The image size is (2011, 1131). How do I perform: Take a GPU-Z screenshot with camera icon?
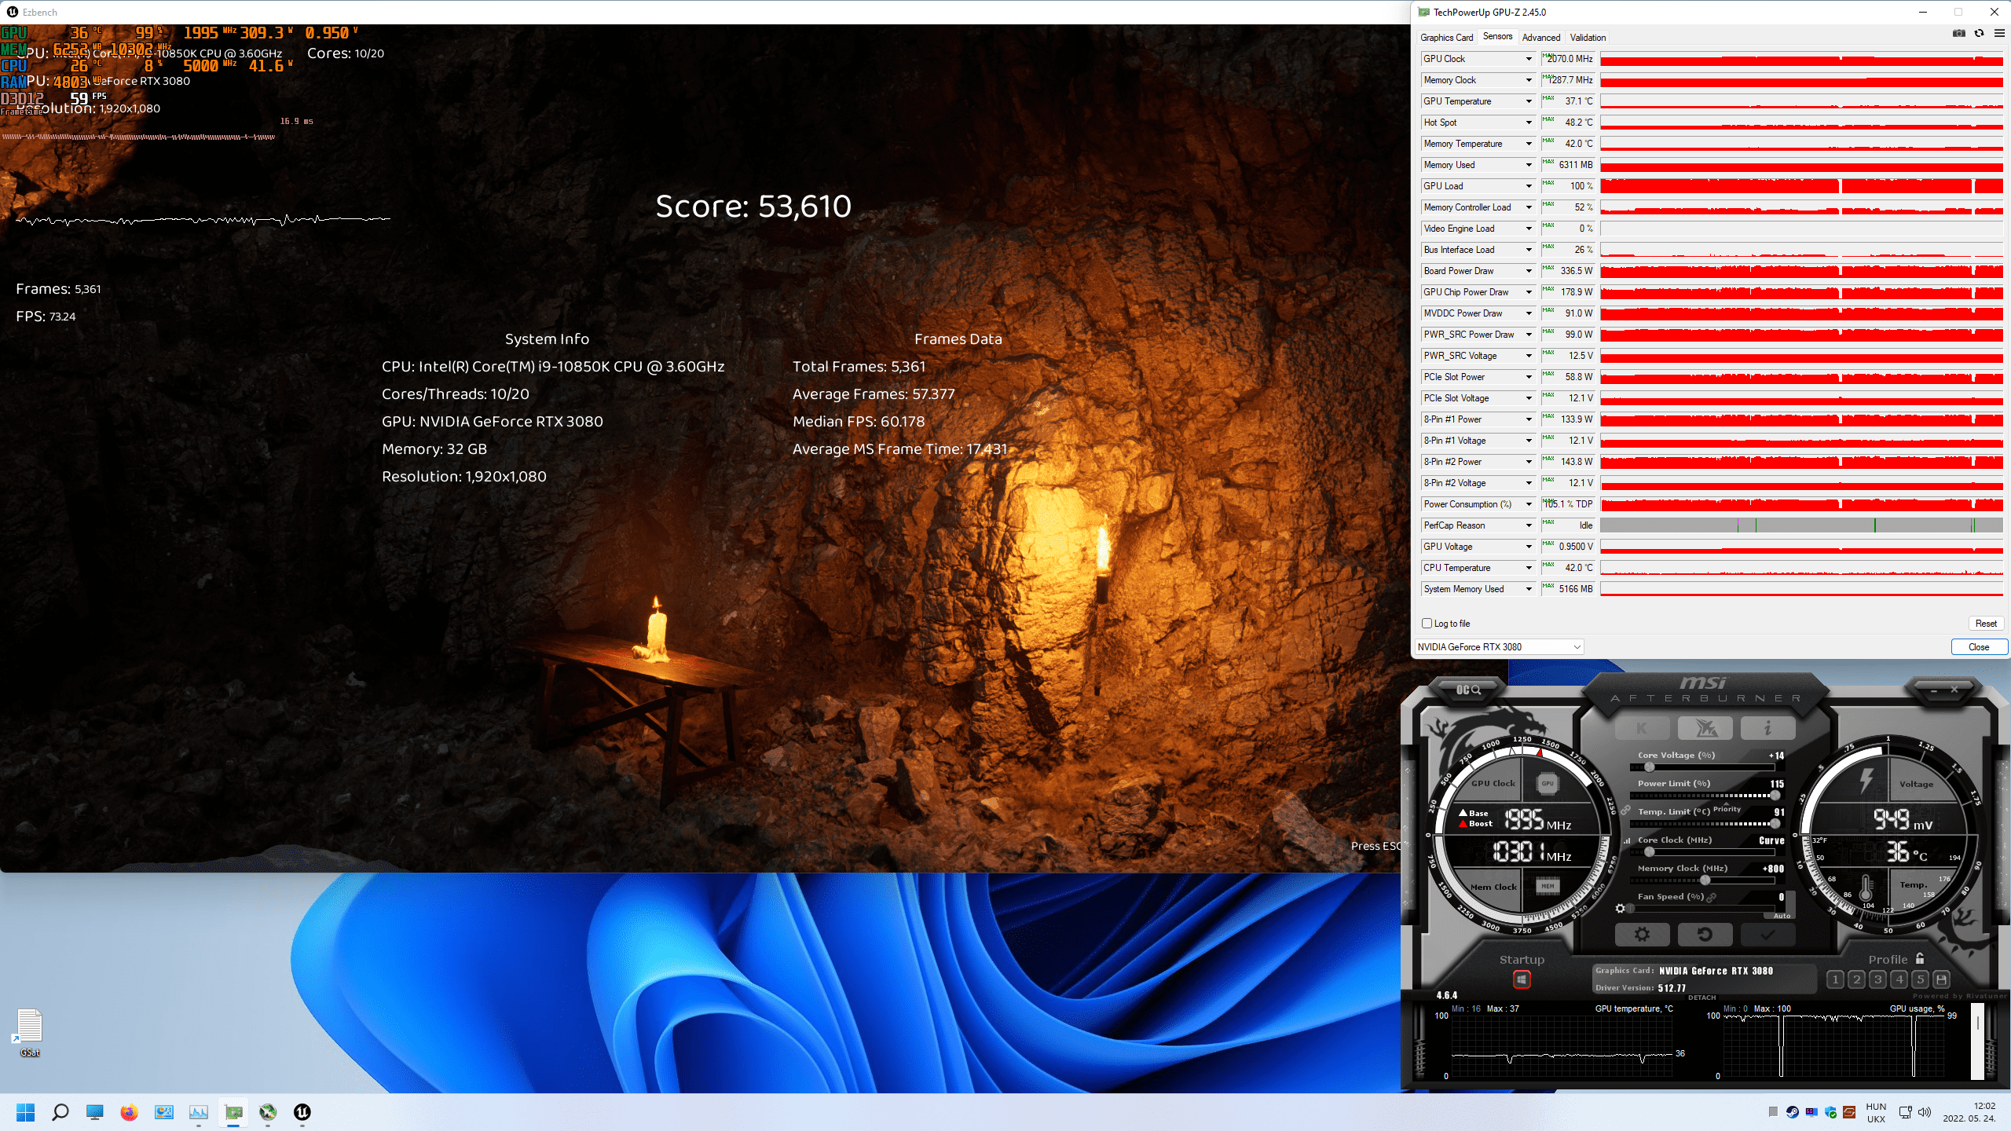(x=1959, y=33)
